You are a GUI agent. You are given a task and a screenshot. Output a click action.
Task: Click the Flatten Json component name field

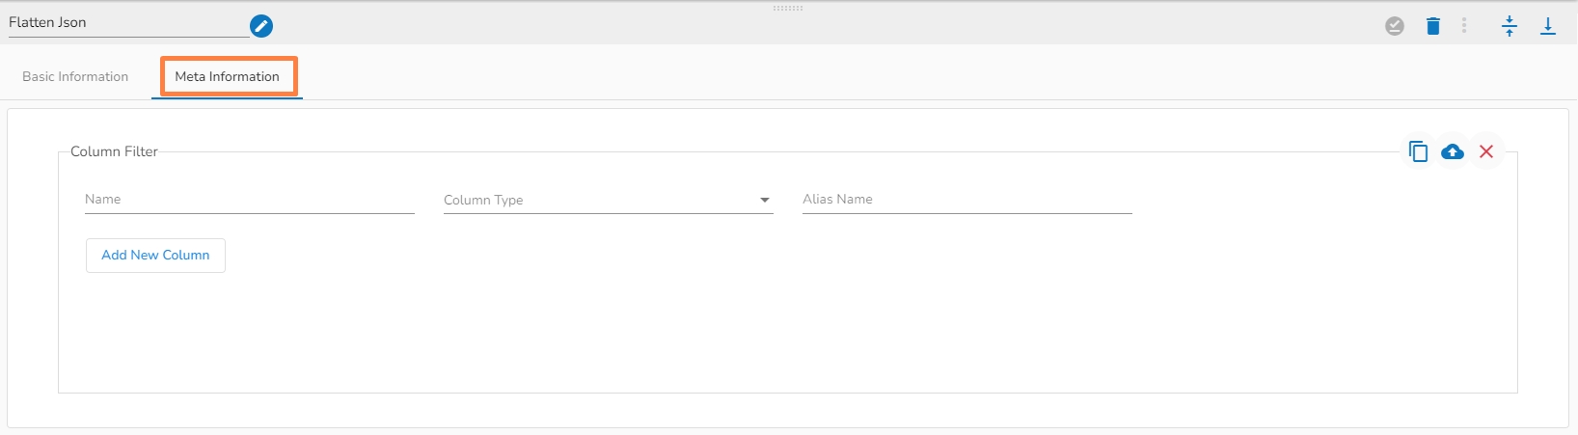point(125,23)
